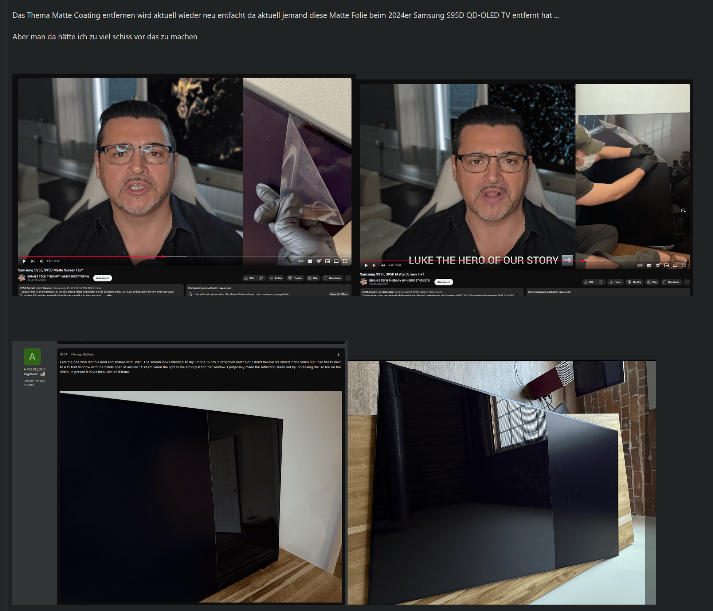Enable subtitles on the left video
This screenshot has width=713, height=611.
coord(310,261)
